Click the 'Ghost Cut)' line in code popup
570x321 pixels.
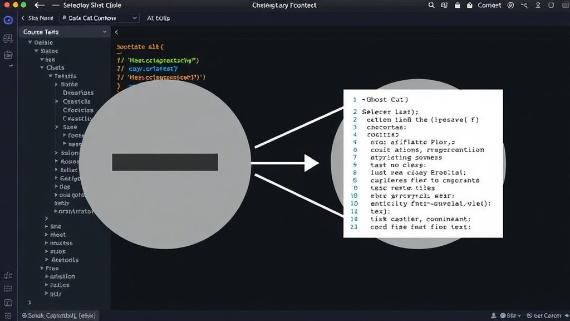(x=385, y=99)
